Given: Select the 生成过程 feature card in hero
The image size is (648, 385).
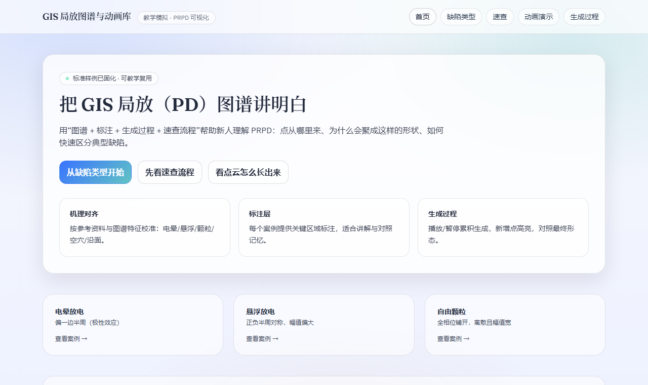Looking at the screenshot, I should pyautogui.click(x=503, y=227).
